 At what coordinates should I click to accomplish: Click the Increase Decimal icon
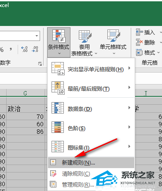24,49
